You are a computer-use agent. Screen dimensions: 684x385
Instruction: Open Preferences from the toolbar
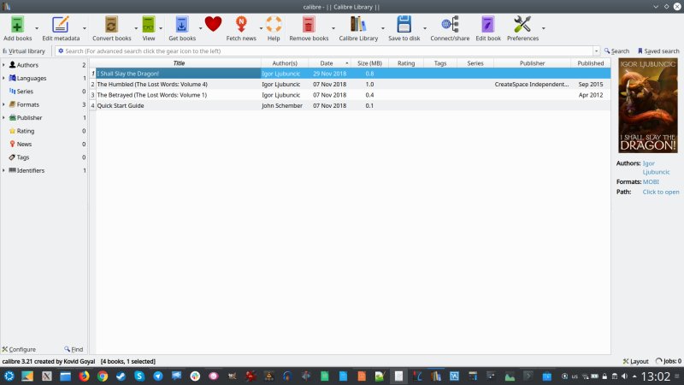pos(522,24)
